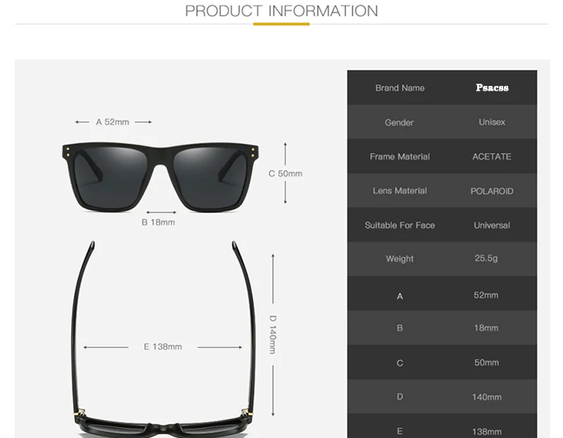
Task: Click the "Unisex" value
Action: click(x=492, y=122)
